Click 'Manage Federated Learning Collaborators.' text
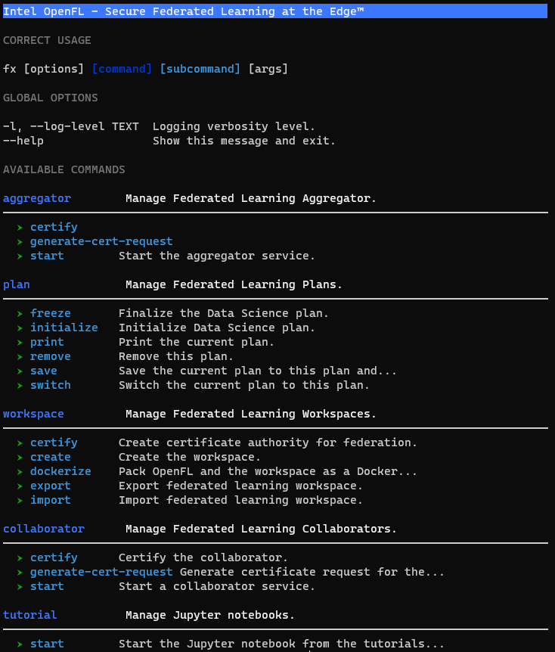555x652 pixels. 261,529
